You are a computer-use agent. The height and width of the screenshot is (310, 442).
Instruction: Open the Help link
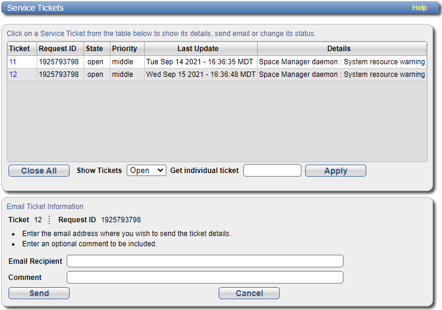[419, 8]
